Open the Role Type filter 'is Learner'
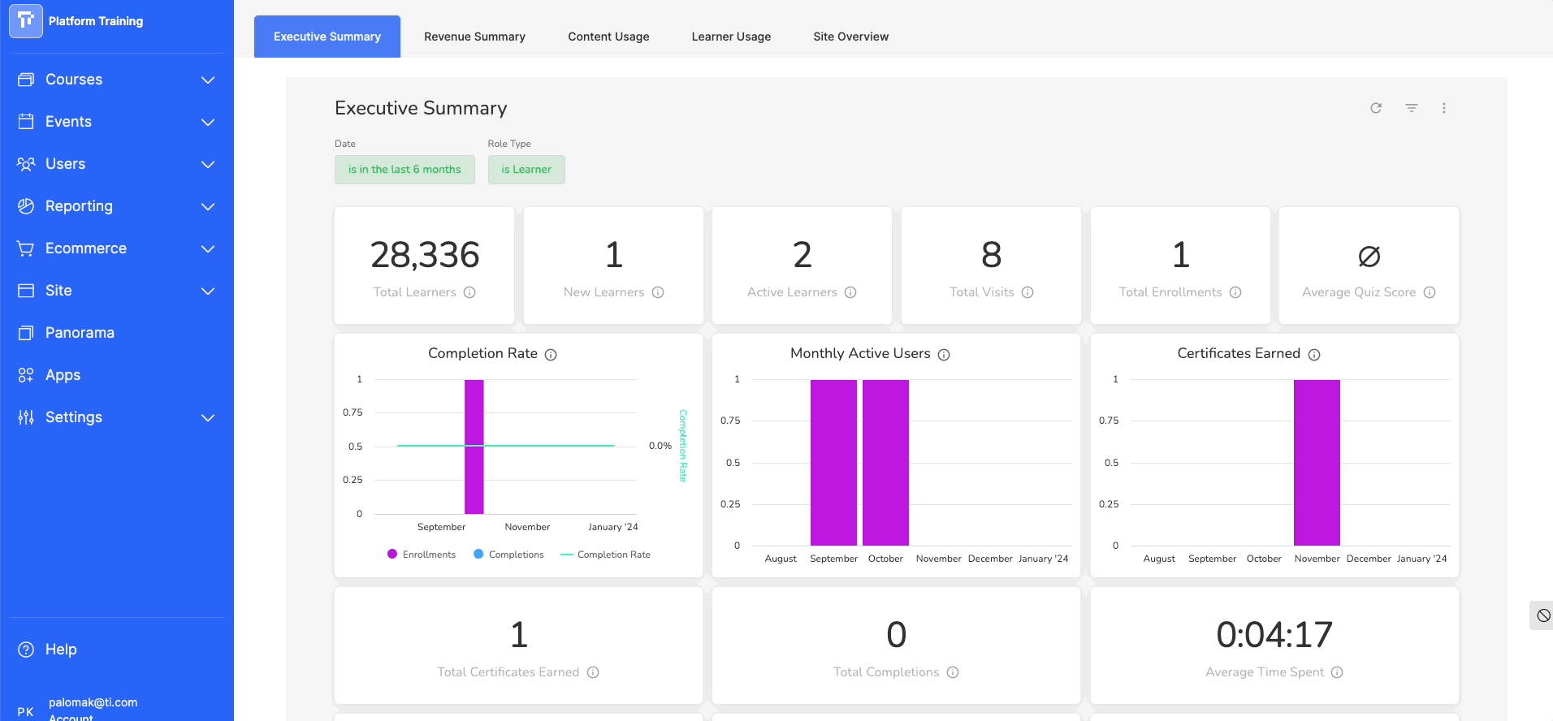The height and width of the screenshot is (721, 1553). tap(526, 170)
